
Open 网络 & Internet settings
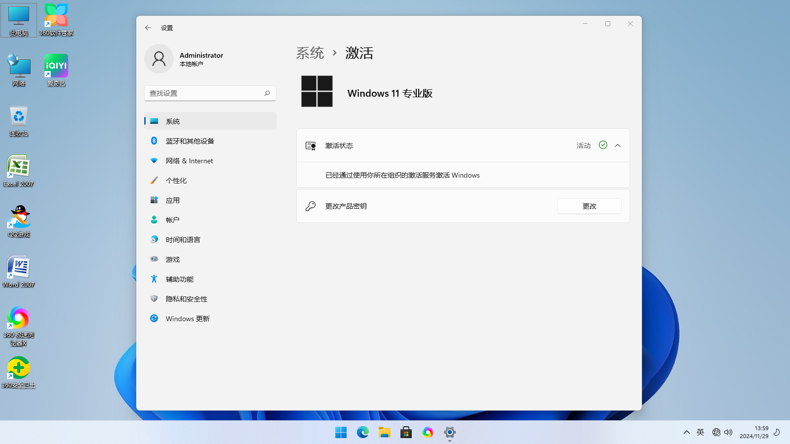tap(210, 160)
